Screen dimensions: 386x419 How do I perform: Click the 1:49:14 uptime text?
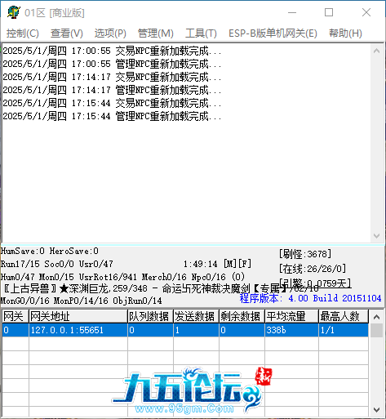[201, 264]
